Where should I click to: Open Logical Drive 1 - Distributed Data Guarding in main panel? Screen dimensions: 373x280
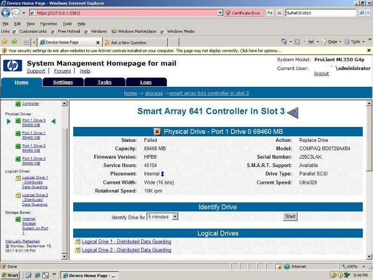point(126,241)
